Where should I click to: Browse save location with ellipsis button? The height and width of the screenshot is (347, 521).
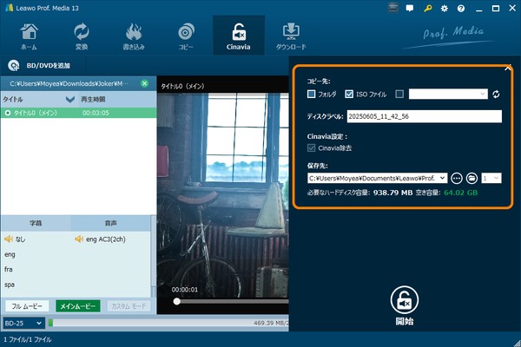(x=457, y=179)
